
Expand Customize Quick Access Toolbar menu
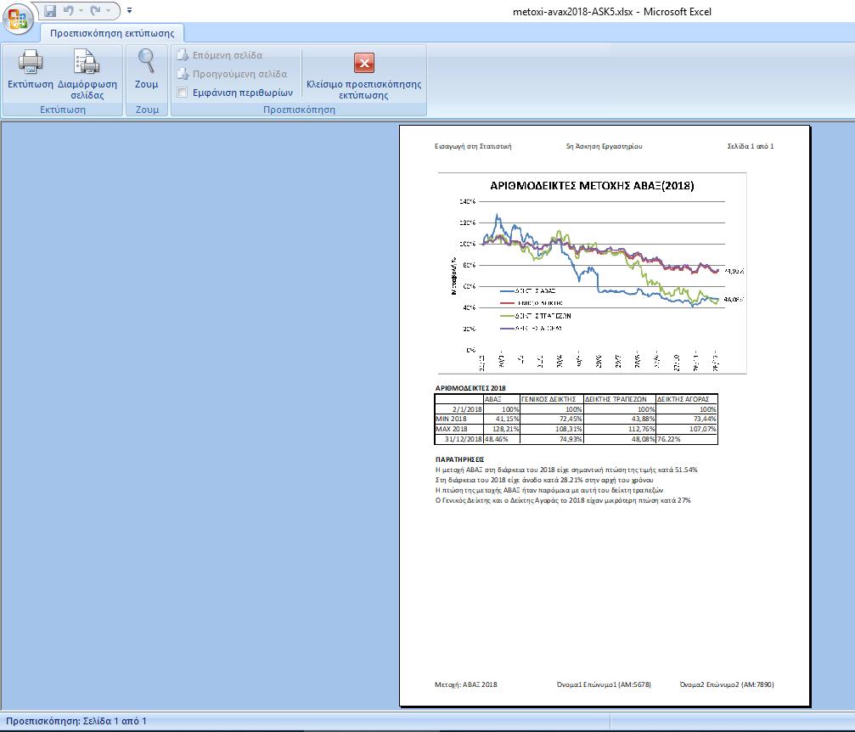[129, 10]
